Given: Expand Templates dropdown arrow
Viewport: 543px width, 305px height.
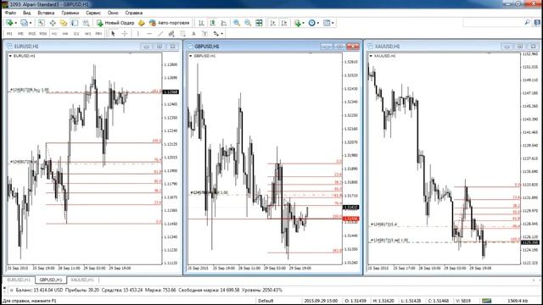Looking at the screenshot, I should coord(333,23).
